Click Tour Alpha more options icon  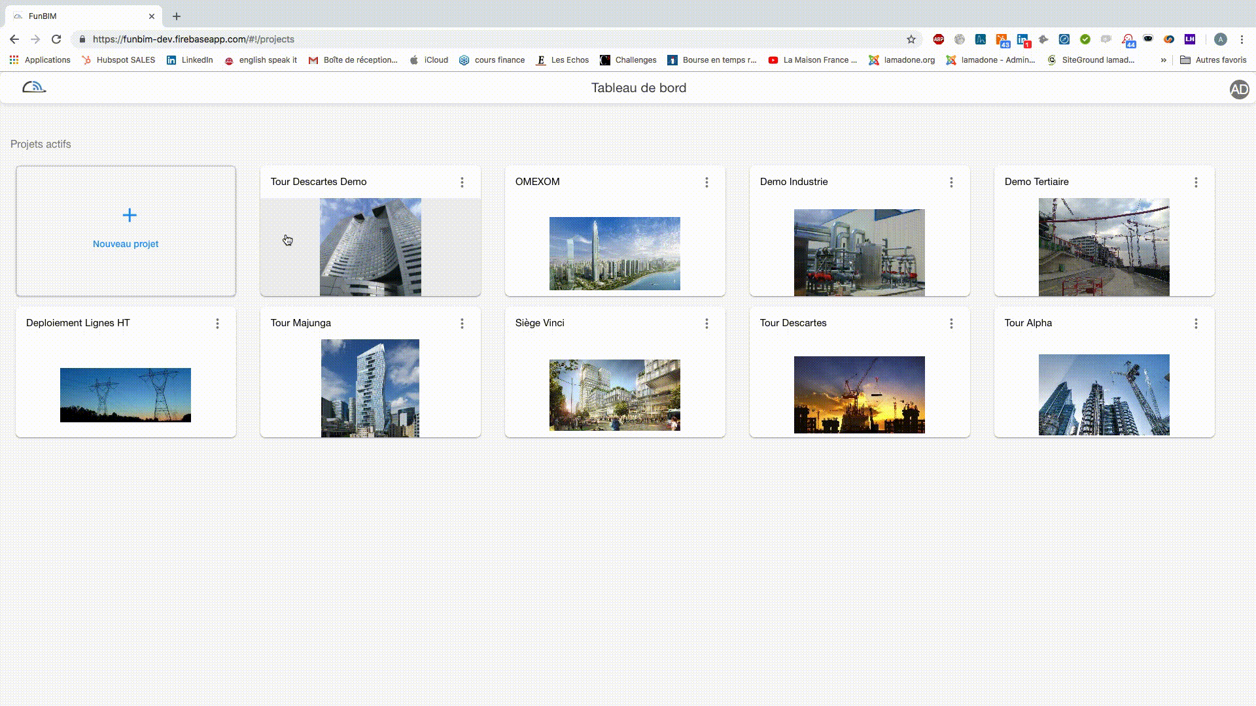point(1196,324)
